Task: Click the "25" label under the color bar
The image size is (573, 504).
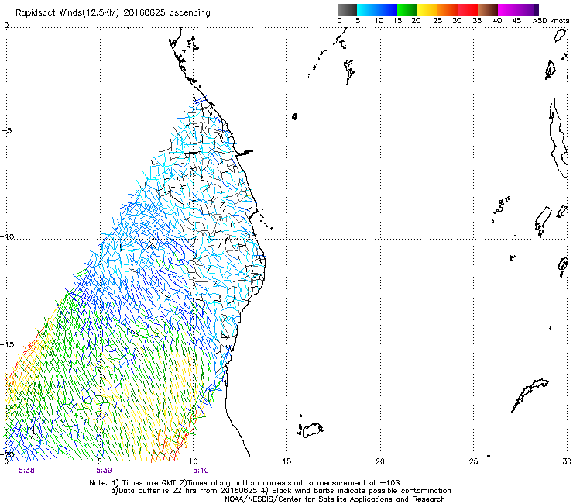Action: (x=437, y=21)
